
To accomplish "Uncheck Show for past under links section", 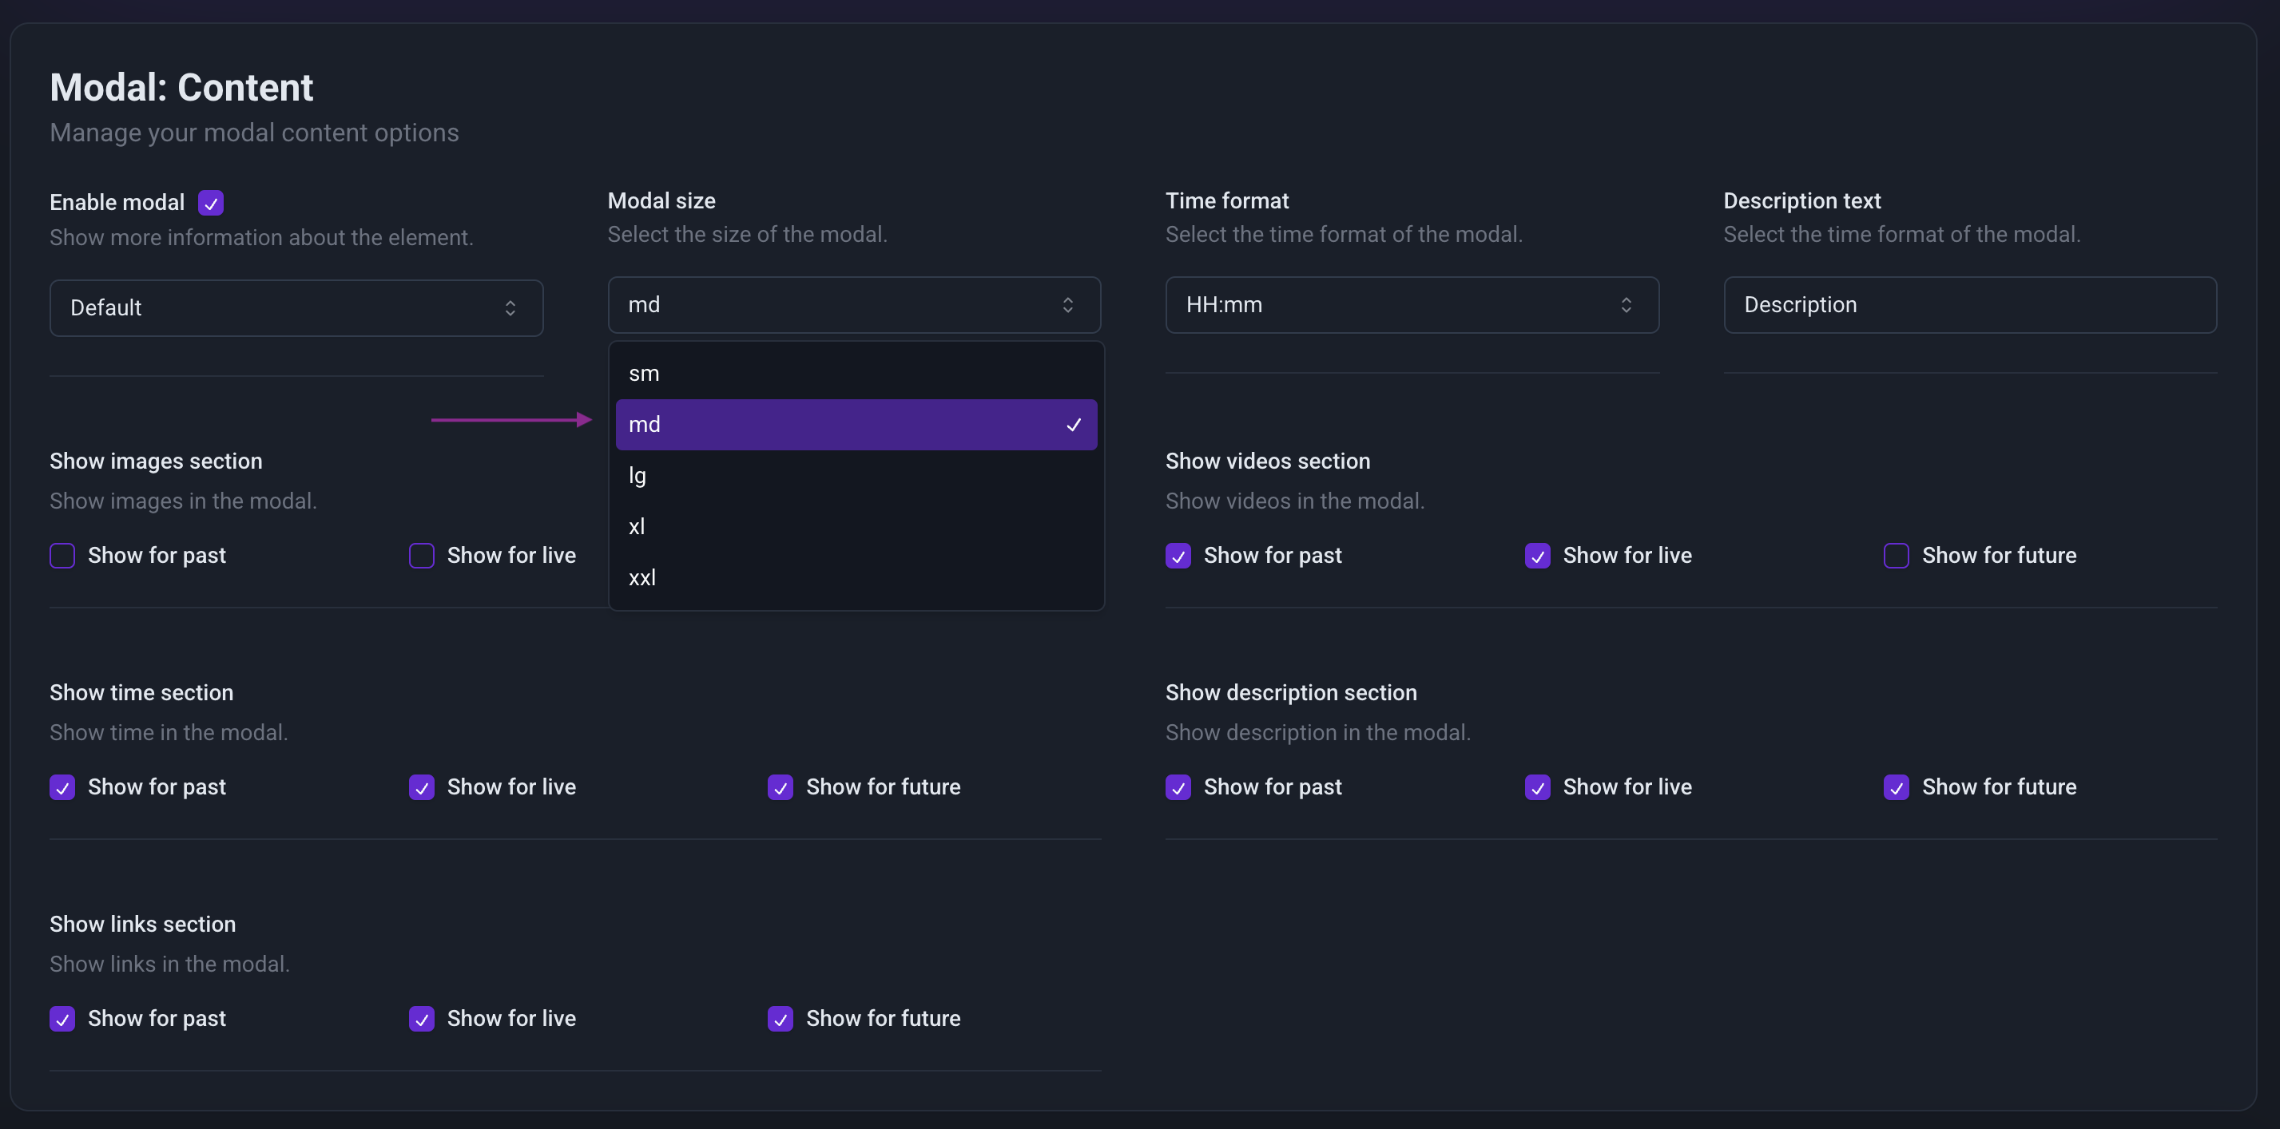I will click(x=62, y=1020).
